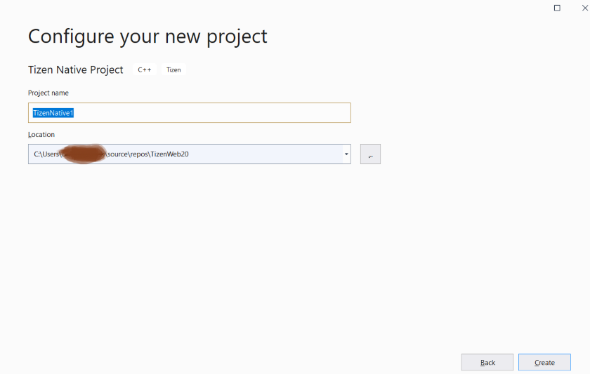The width and height of the screenshot is (590, 374).
Task: Maximize the project configuration window
Action: click(557, 8)
